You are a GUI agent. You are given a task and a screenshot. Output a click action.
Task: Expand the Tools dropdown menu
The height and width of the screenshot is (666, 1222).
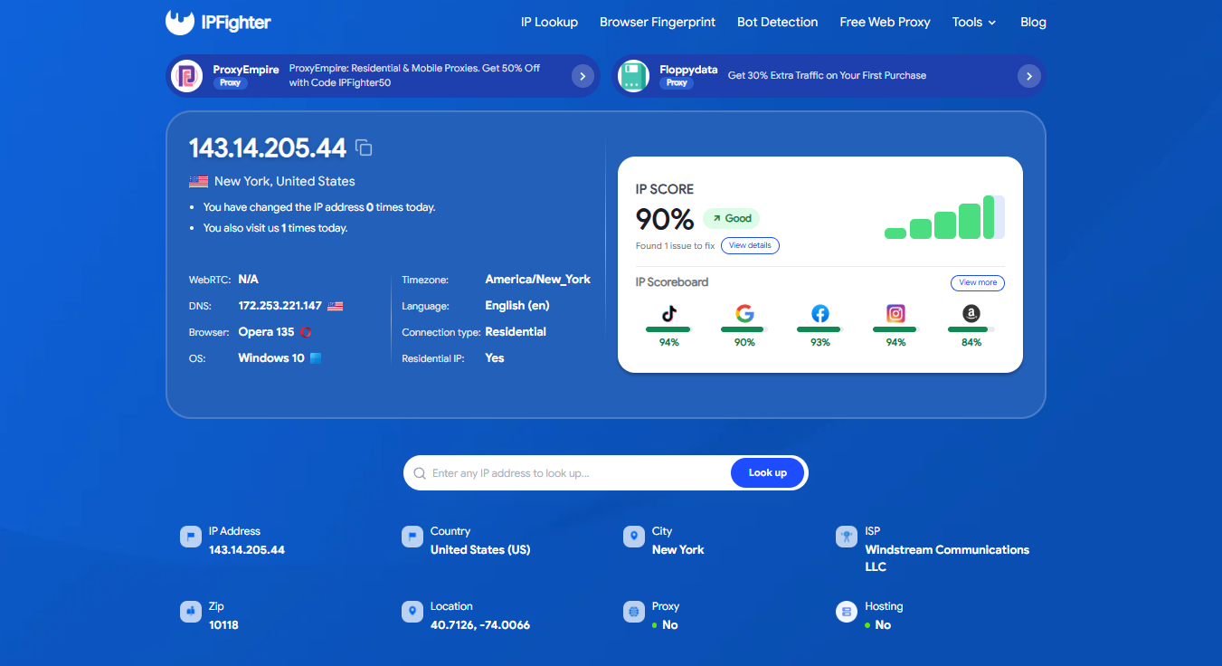point(974,22)
